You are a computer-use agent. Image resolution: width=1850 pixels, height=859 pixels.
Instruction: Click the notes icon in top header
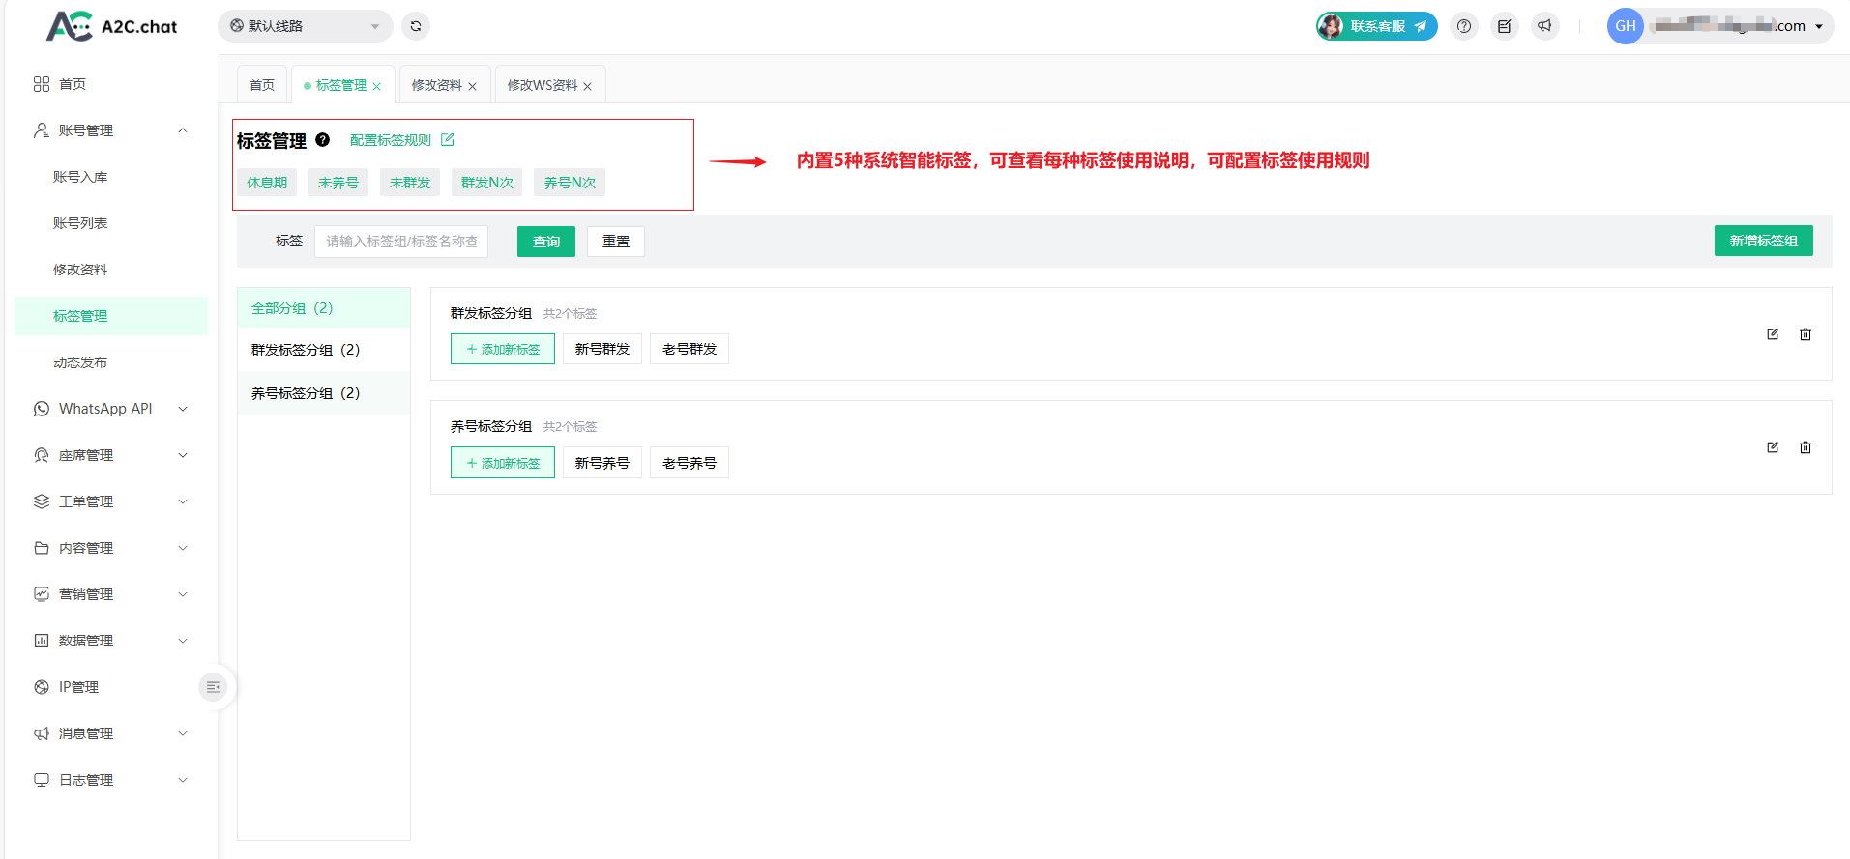tap(1504, 26)
